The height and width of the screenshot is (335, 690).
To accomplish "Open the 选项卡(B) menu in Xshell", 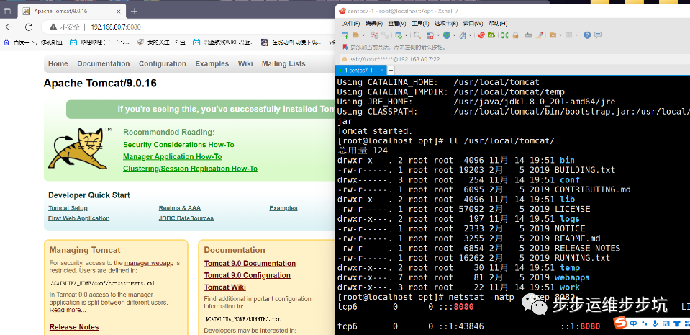I will [x=446, y=23].
